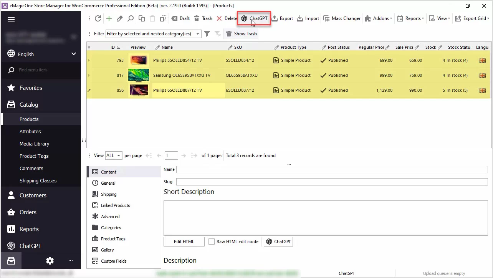Open the English language selector
This screenshot has width=493, height=278.
coord(41,54)
